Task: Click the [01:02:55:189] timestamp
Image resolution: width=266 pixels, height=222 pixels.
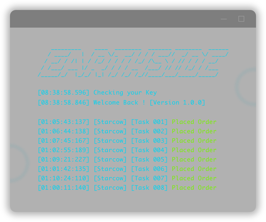Action: (64, 150)
